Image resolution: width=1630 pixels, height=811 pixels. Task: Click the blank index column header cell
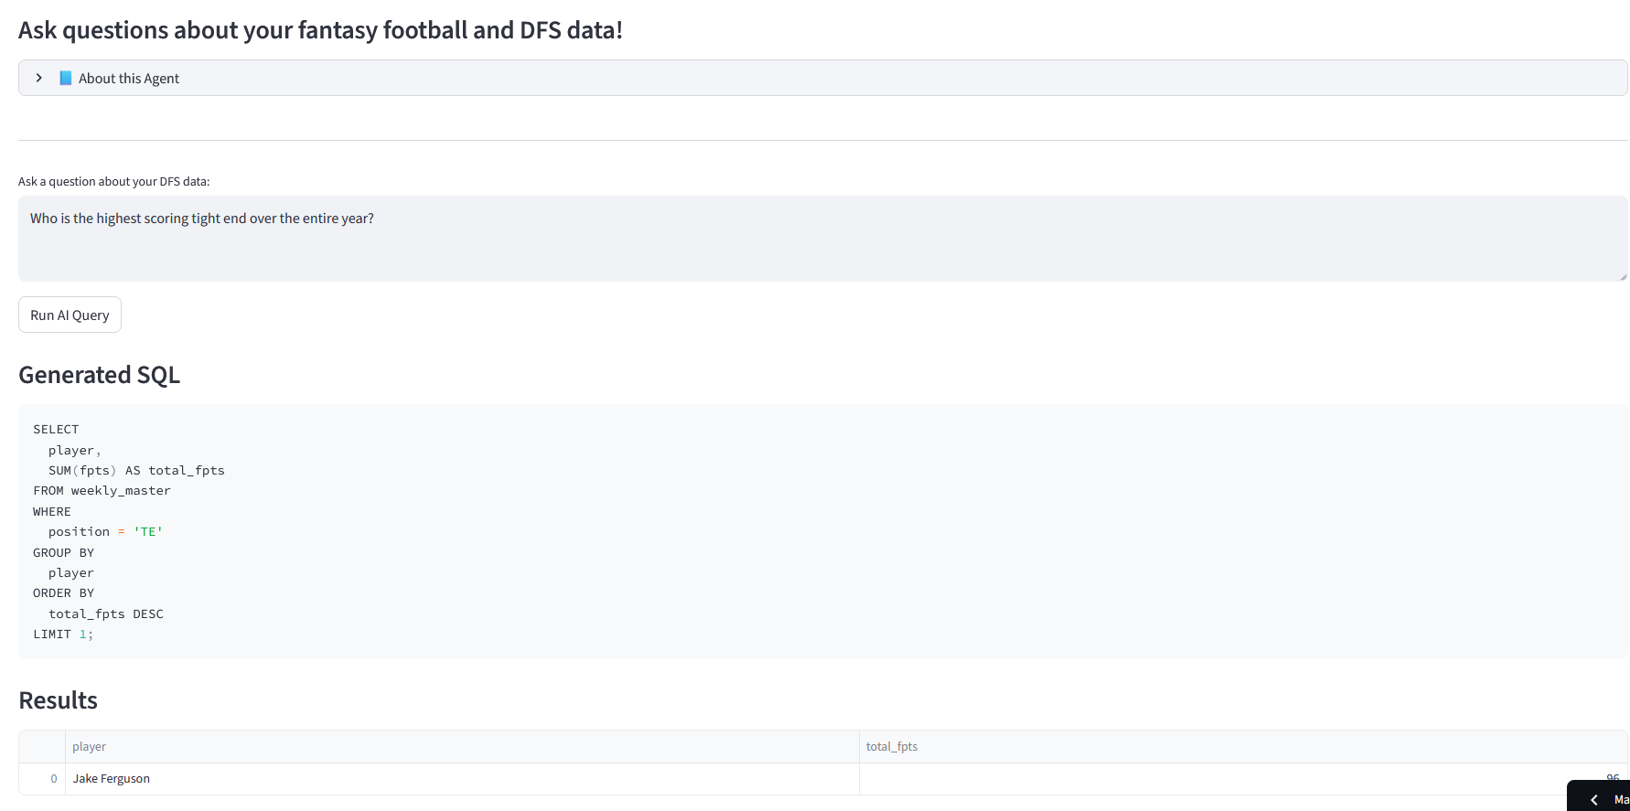pos(42,746)
